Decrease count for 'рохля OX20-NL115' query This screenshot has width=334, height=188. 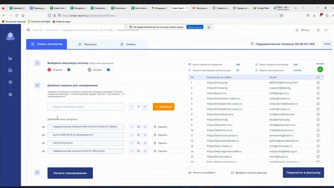pos(132,135)
